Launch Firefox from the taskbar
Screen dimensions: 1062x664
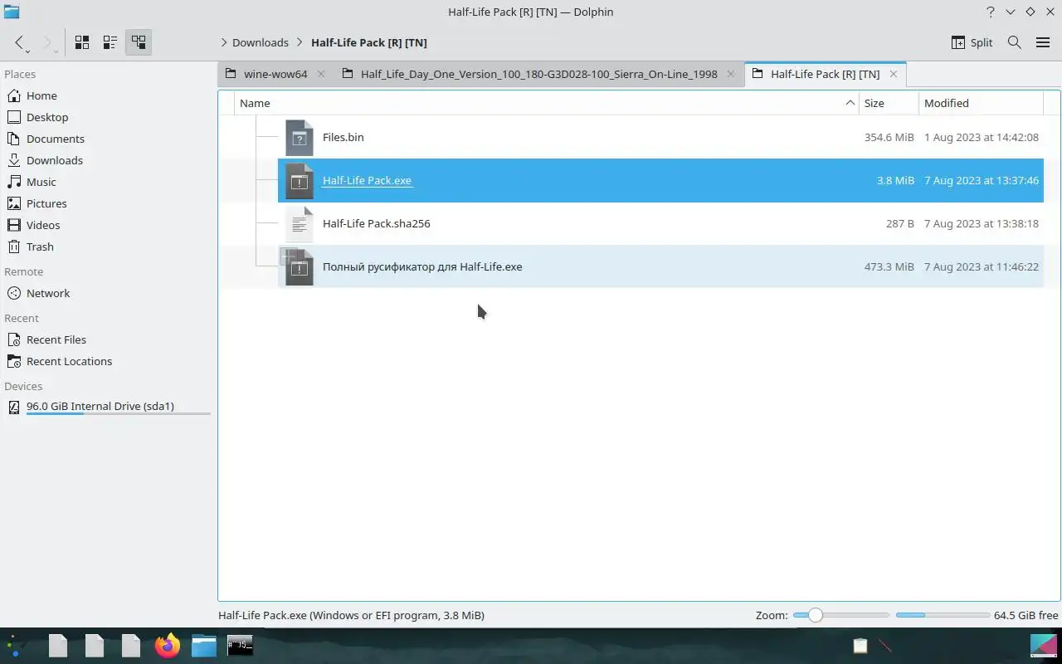click(168, 645)
